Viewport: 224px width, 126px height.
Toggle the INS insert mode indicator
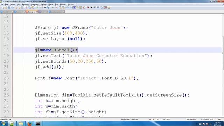pyautogui.click(x=219, y=119)
